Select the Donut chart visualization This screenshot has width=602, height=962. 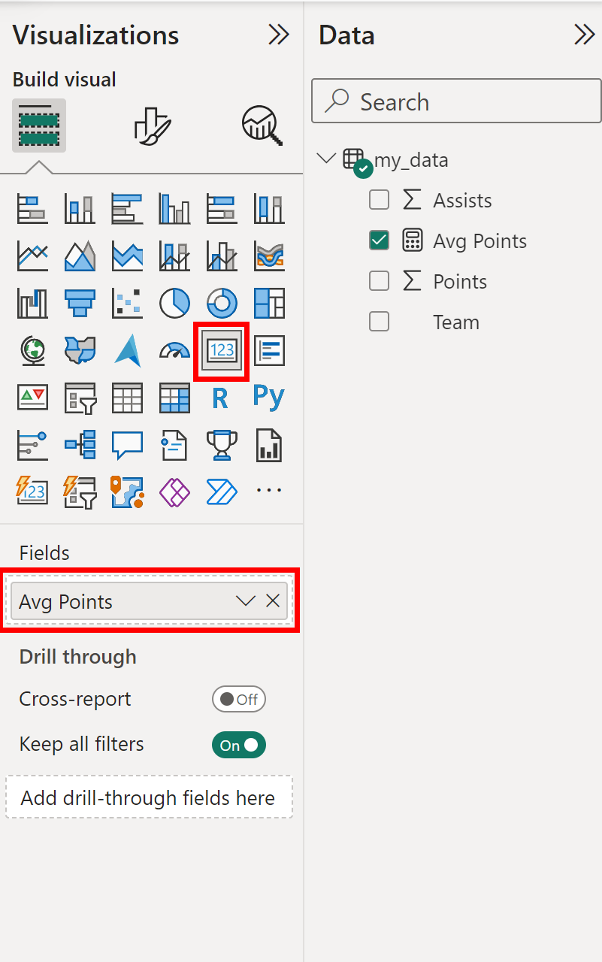(x=222, y=303)
